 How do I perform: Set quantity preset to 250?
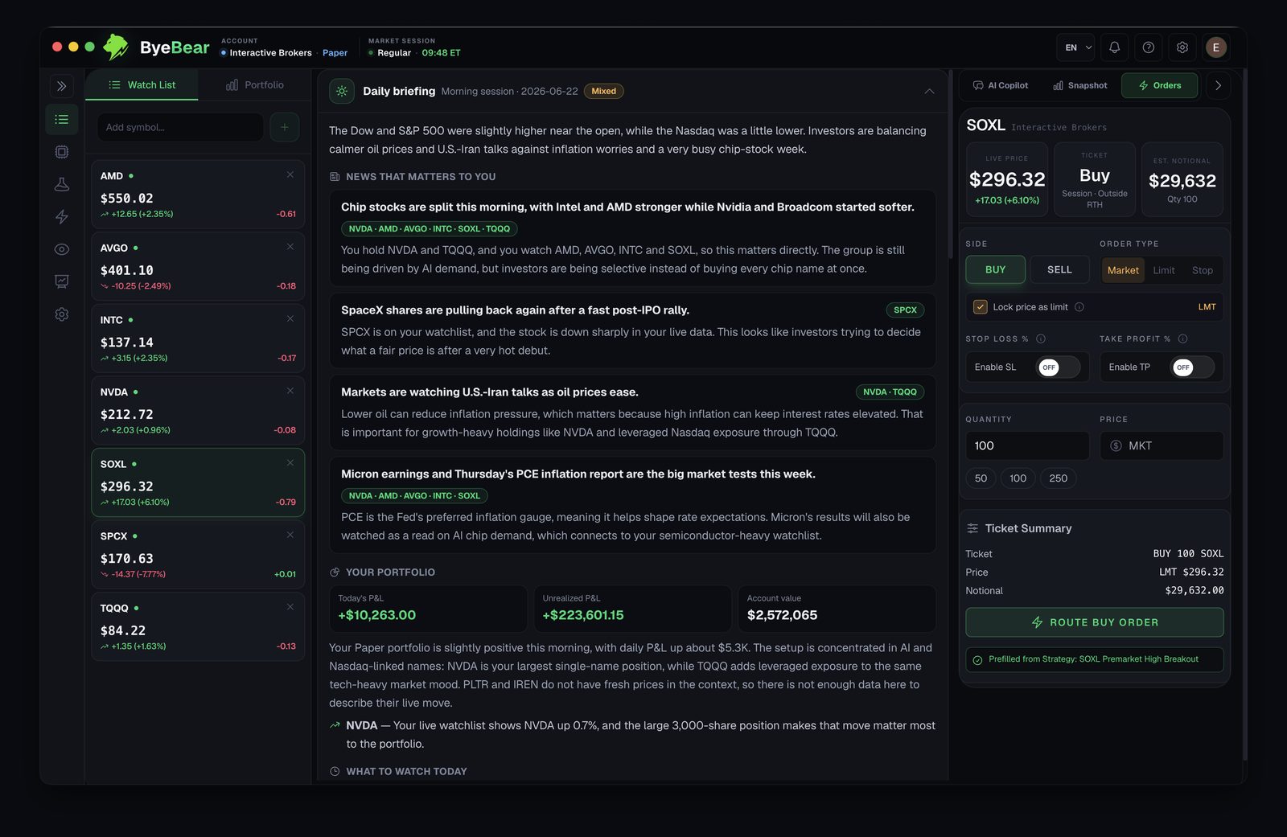tap(1059, 478)
